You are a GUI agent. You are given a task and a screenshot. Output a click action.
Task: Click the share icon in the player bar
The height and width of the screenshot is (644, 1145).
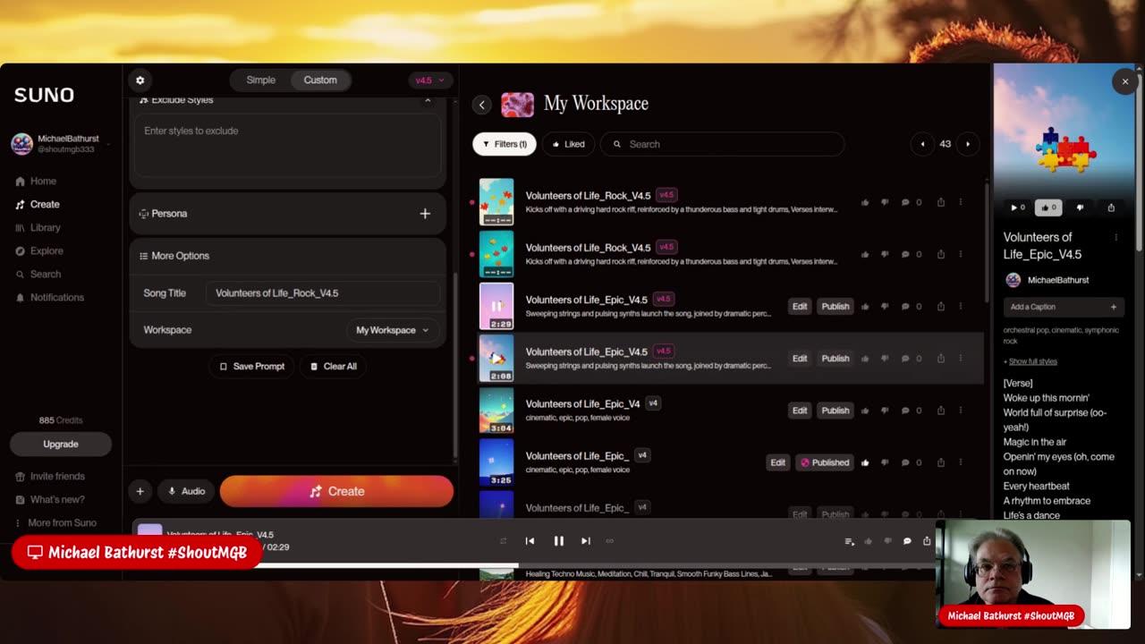point(927,540)
